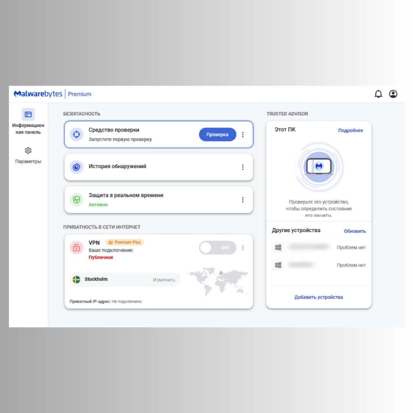This screenshot has height=413, width=413.
Task: Open three-dot menu for Средство проверки
Action: [x=243, y=134]
